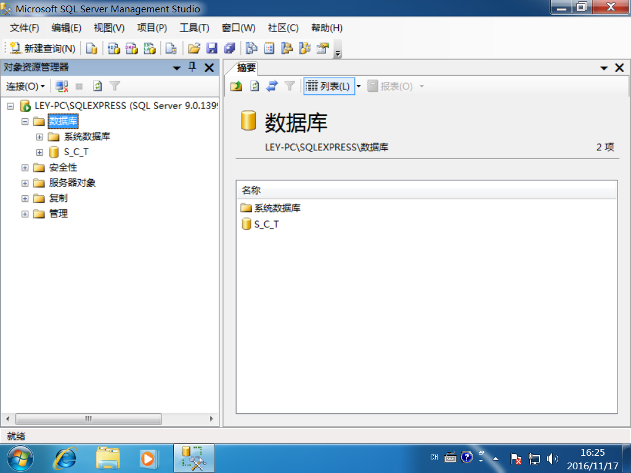The image size is (631, 473).
Task: Select the 数据库 folder in tree
Action: [x=63, y=121]
